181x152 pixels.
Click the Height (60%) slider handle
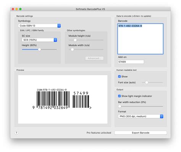tap(39, 50)
